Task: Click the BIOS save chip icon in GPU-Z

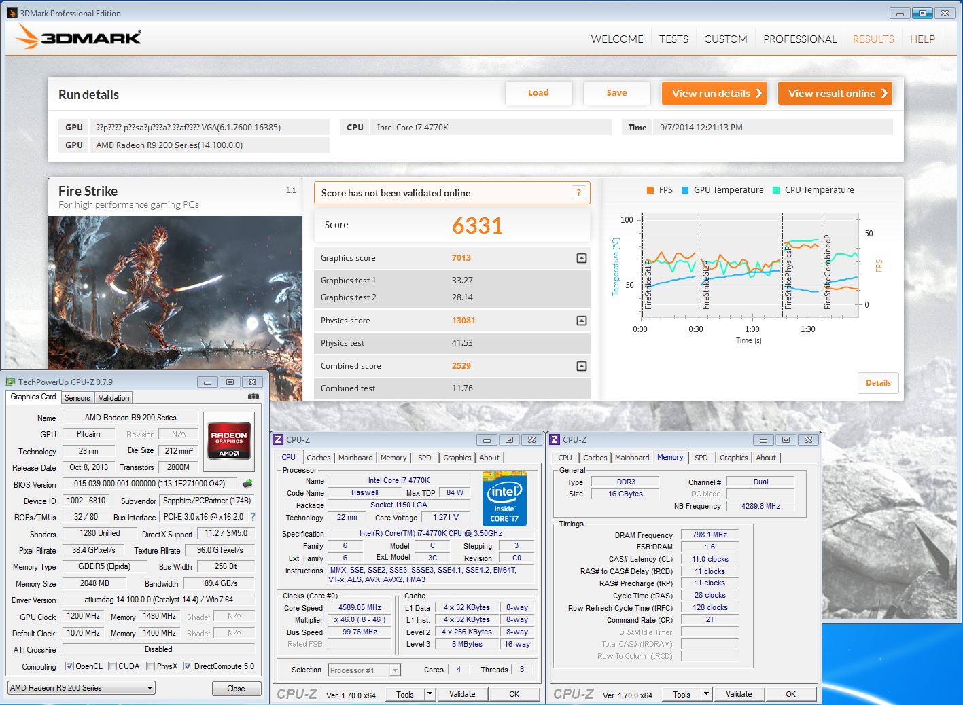Action: pyautogui.click(x=247, y=484)
